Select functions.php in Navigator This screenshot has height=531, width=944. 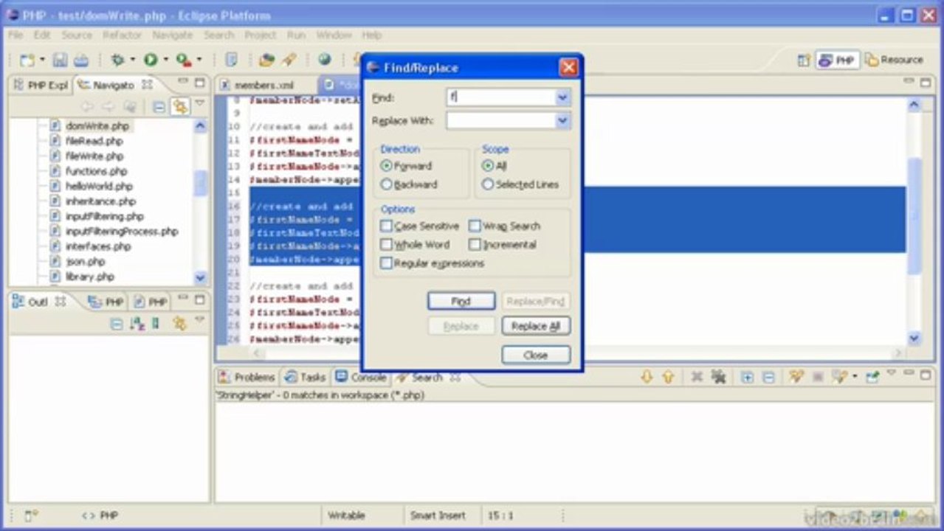96,171
